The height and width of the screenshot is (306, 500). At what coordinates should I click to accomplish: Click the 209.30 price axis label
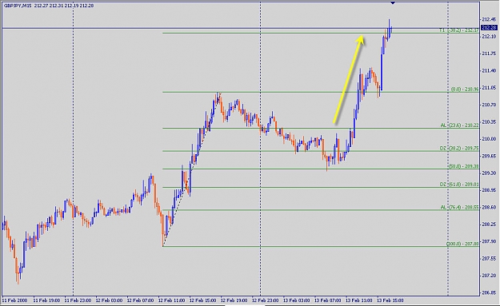(489, 173)
